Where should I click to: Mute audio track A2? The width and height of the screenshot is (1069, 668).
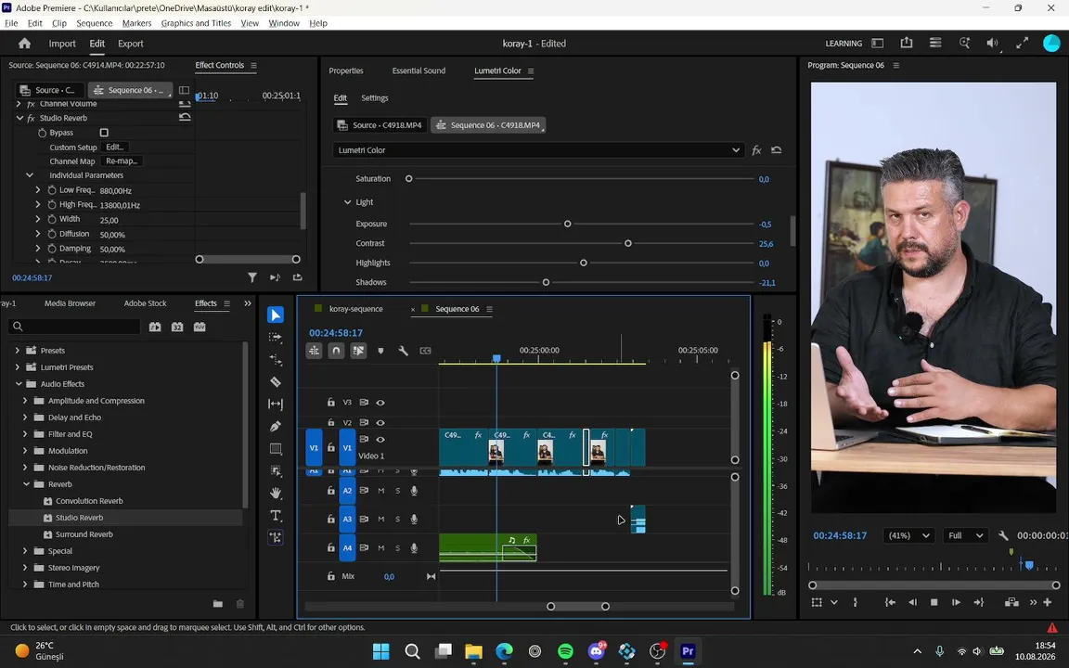point(381,491)
